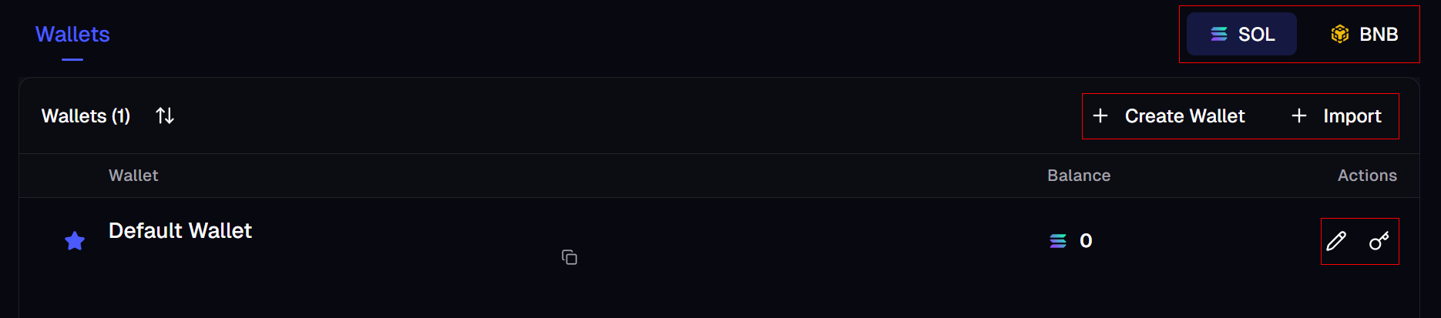The height and width of the screenshot is (318, 1441).
Task: Click the Actions column header
Action: pyautogui.click(x=1367, y=176)
